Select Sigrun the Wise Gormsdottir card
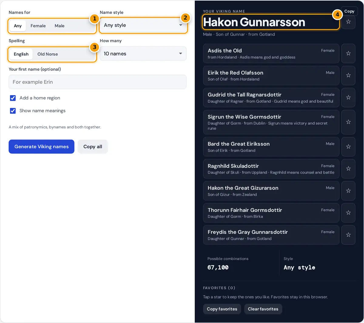364x323 pixels. (271, 122)
